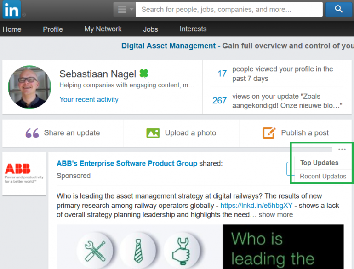This screenshot has width=354, height=269.
Task: Click the LinkedIn logo icon
Action: coord(12,10)
